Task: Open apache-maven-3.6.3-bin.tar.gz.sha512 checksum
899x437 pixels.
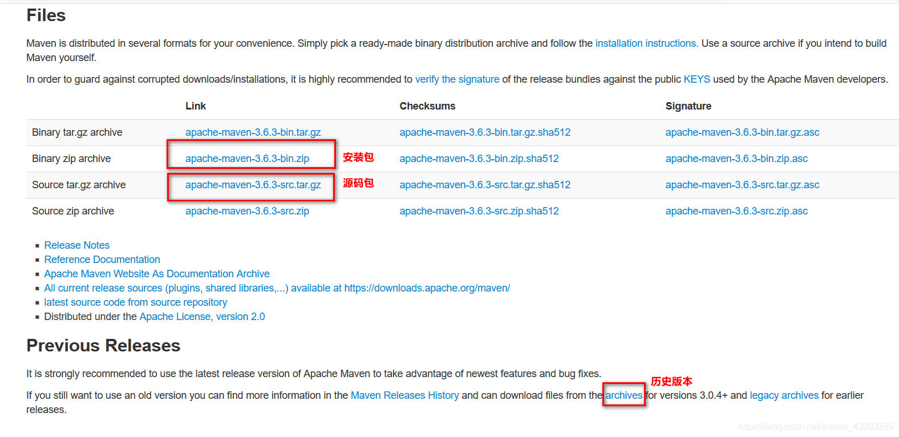Action: [485, 132]
